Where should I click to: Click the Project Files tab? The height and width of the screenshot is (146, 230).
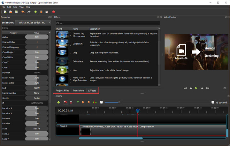click(x=62, y=91)
